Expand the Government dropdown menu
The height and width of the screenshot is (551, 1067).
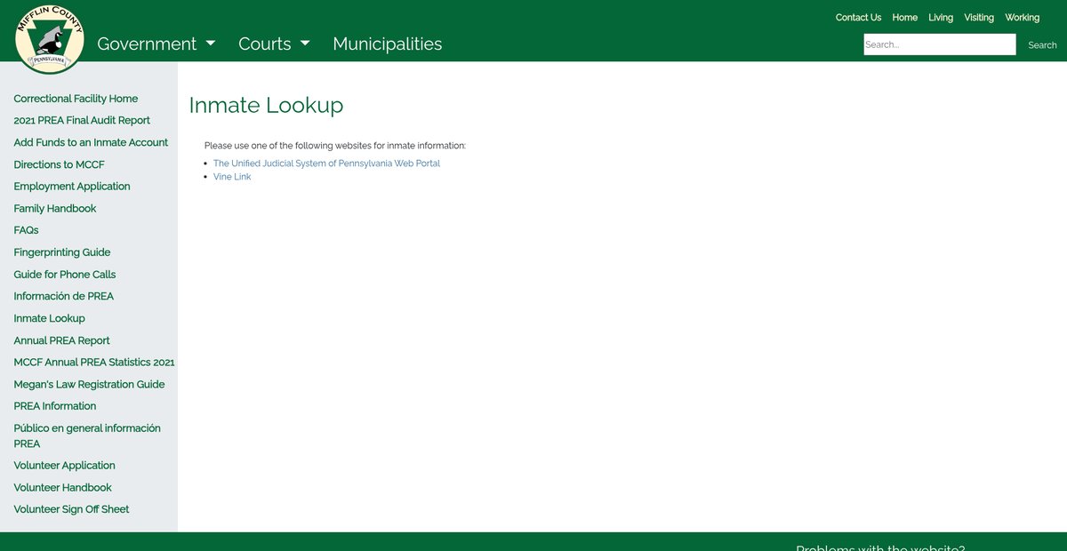coord(156,44)
